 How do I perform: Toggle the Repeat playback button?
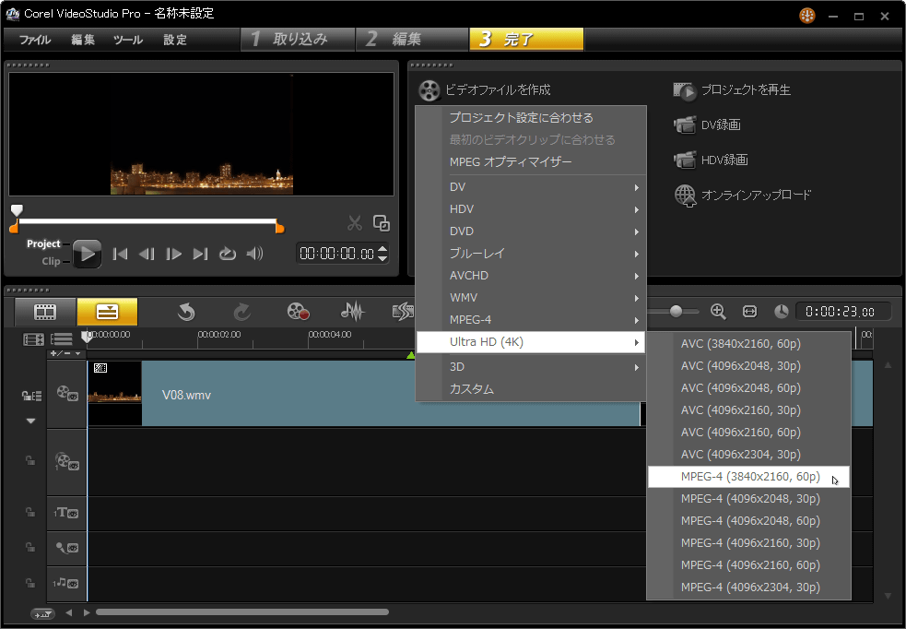(227, 254)
